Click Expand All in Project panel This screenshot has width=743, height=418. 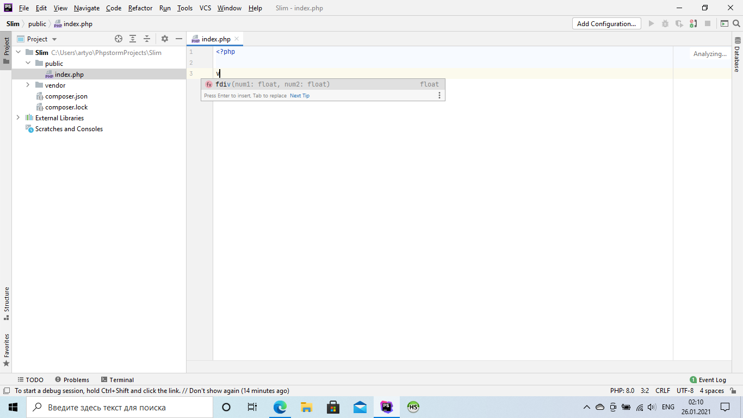(x=133, y=39)
